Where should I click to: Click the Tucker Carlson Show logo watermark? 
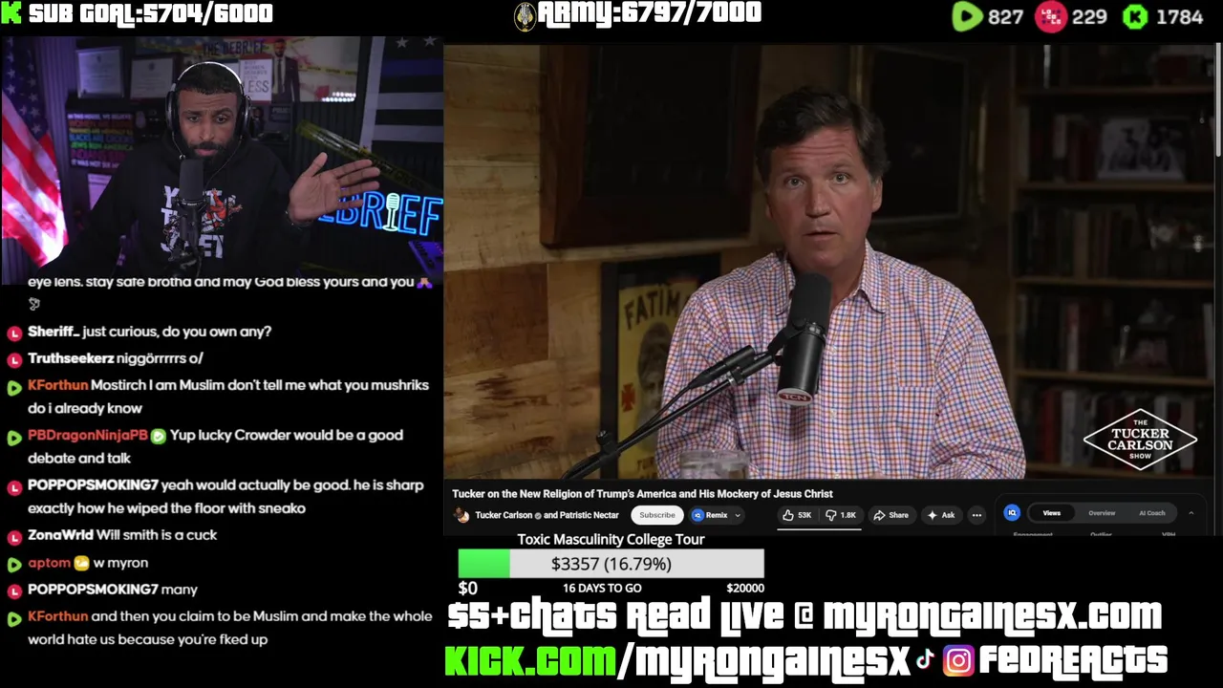pyautogui.click(x=1140, y=441)
